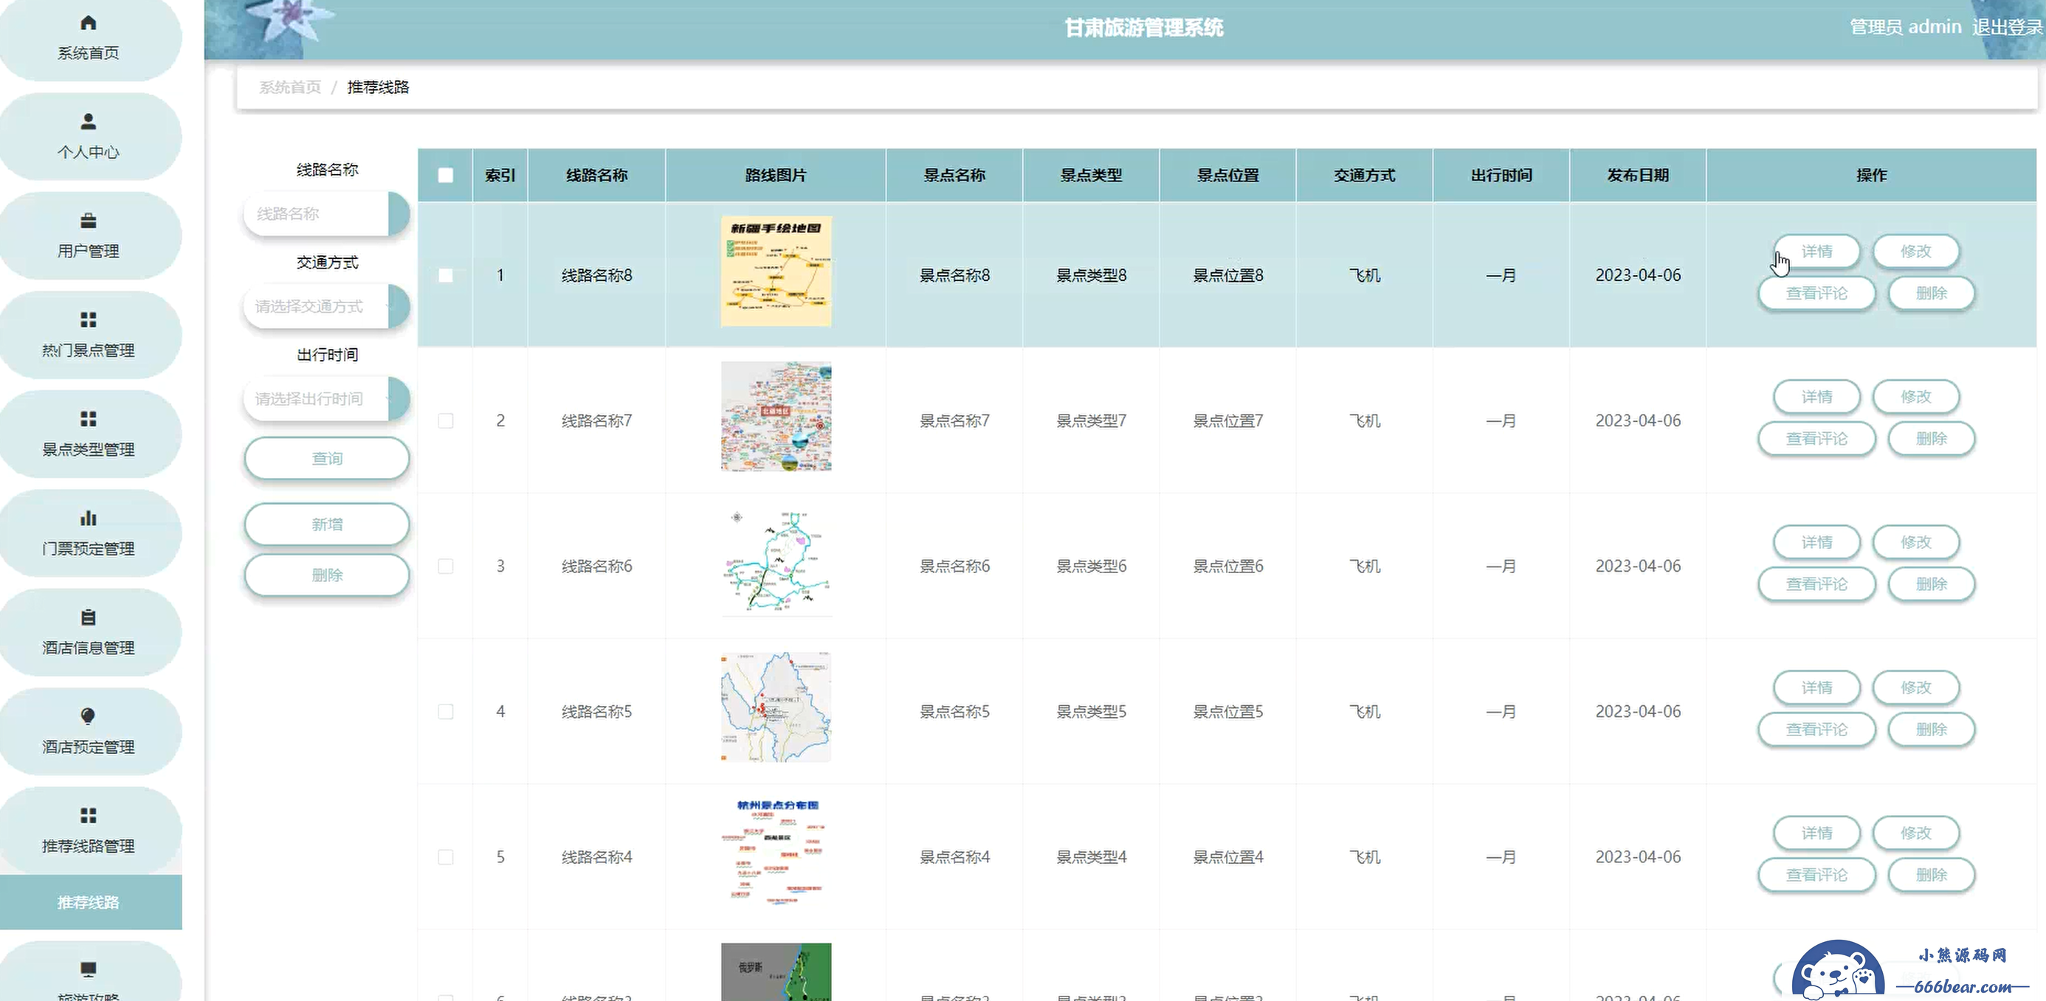Click 管理员 admin in the header
2046x1001 pixels.
(x=1906, y=27)
